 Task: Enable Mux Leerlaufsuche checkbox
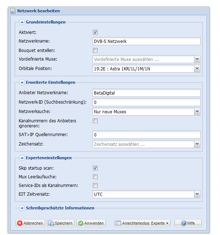pos(95,177)
